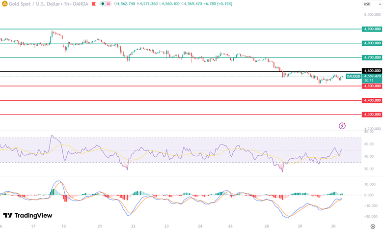Open the USD currency dropdown
The image size is (383, 229).
[x=367, y=4]
